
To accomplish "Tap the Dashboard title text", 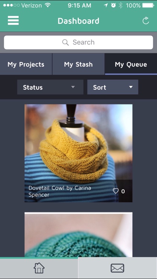I will 78,21.
